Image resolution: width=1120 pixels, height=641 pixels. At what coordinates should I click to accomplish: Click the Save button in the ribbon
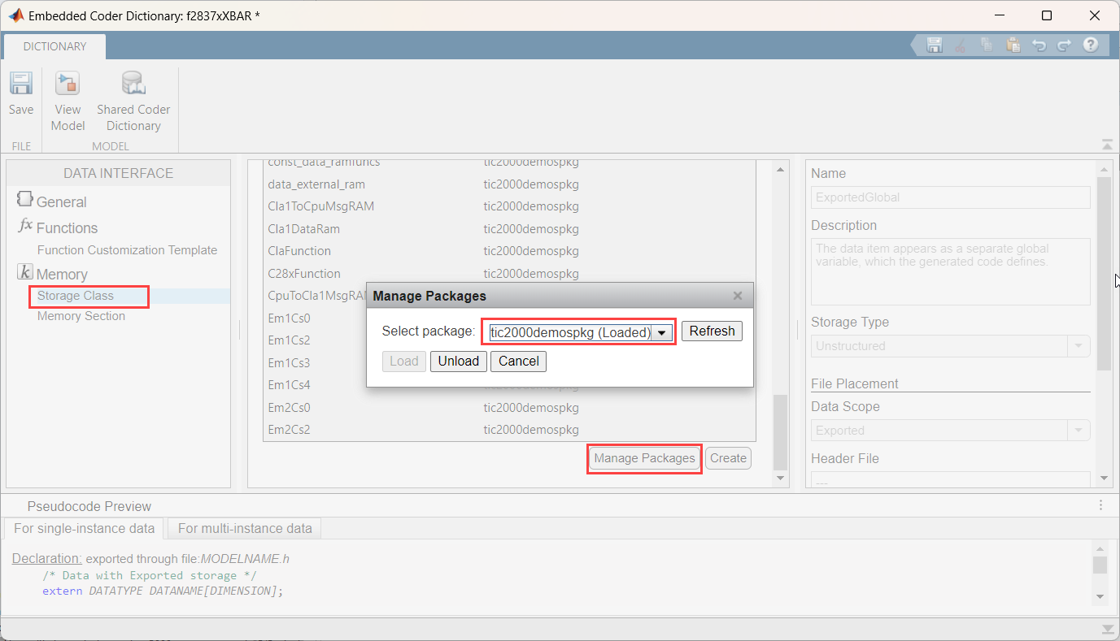21,94
